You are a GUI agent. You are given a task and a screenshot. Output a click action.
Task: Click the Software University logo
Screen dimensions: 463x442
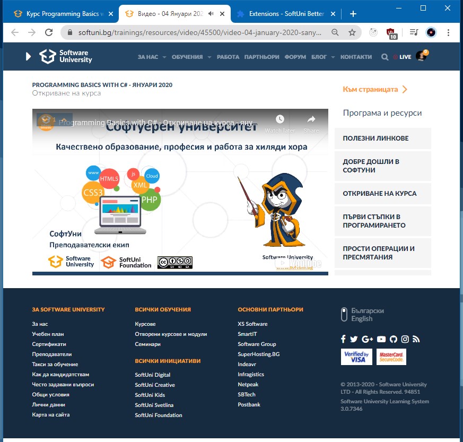point(66,56)
